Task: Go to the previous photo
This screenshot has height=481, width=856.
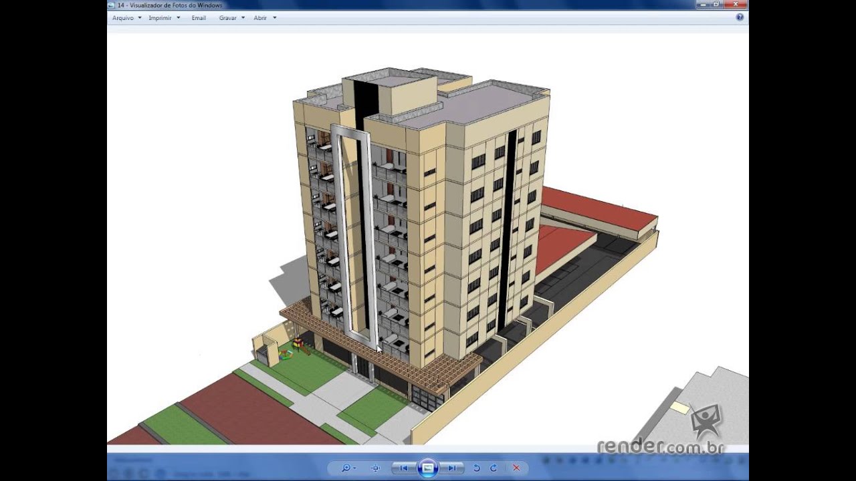Action: (403, 468)
